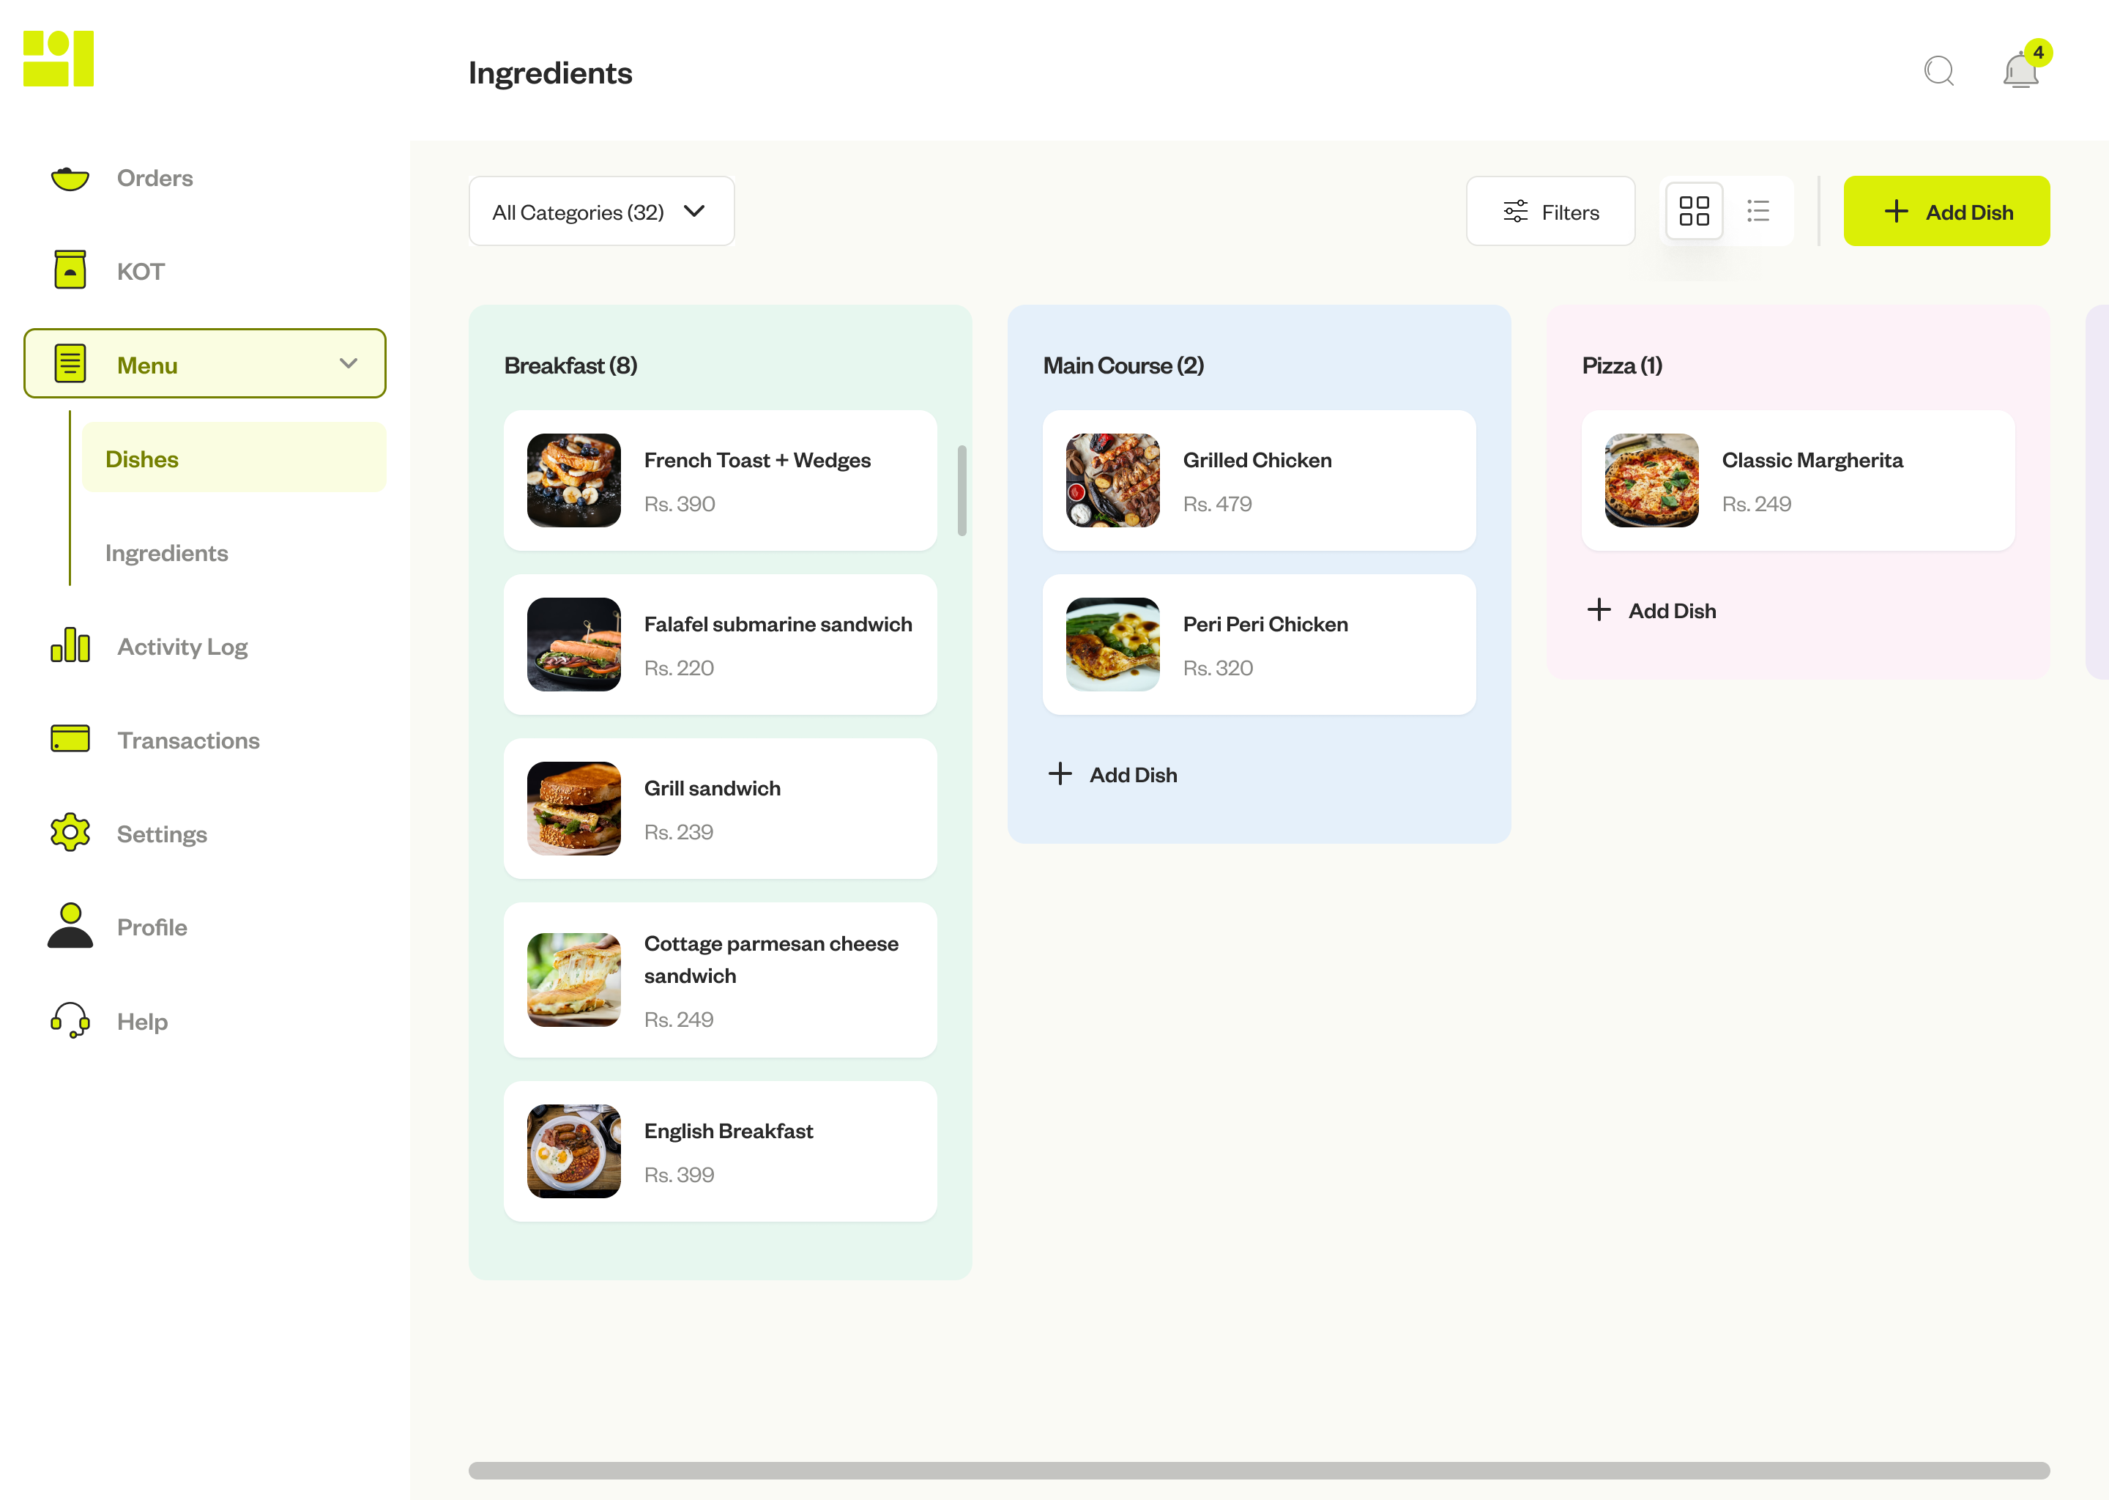Viewport: 2109px width, 1500px height.
Task: Click the Filters sliders icon
Action: click(x=1515, y=212)
